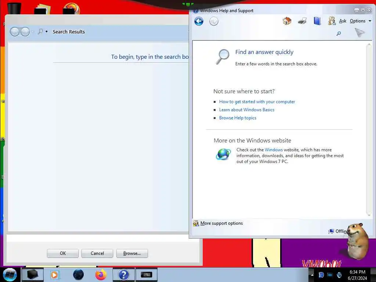Click the blue shield-shaped tray icon
This screenshot has height=282, width=376.
point(321,275)
